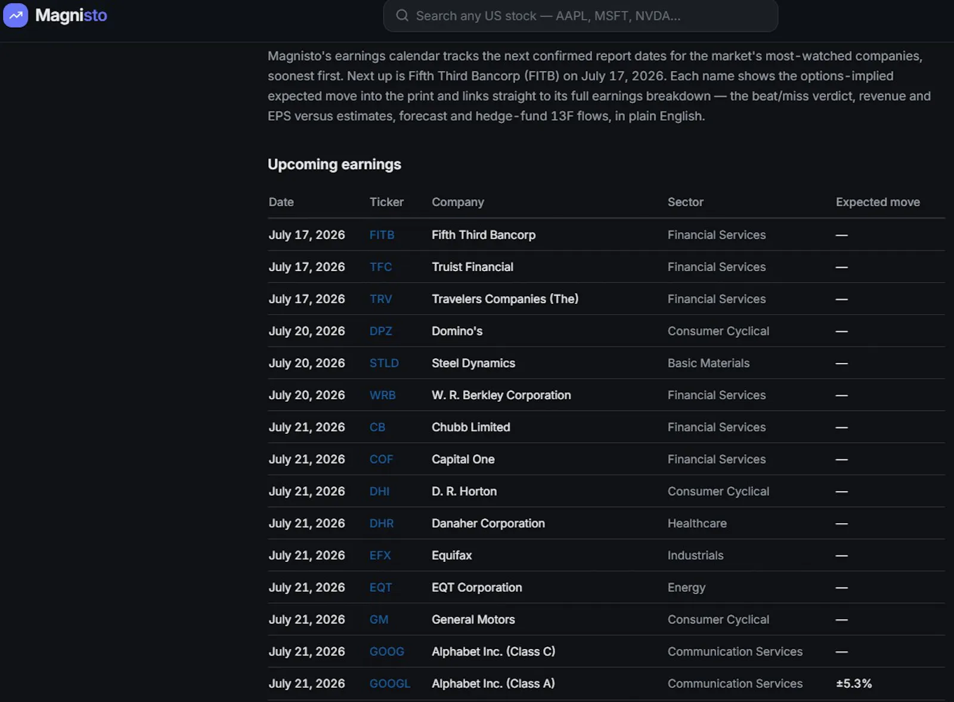Open the DHR Danaher ticker

[381, 523]
